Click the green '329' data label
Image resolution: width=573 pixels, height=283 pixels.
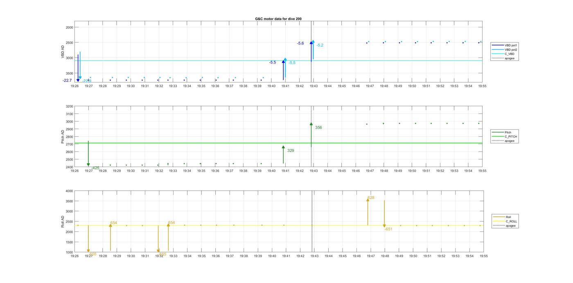point(291,151)
